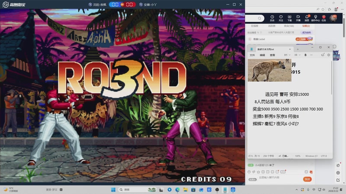Open File Explorer from the taskbar
Image resolution: width=346 pixels, height=194 pixels.
tap(186, 190)
